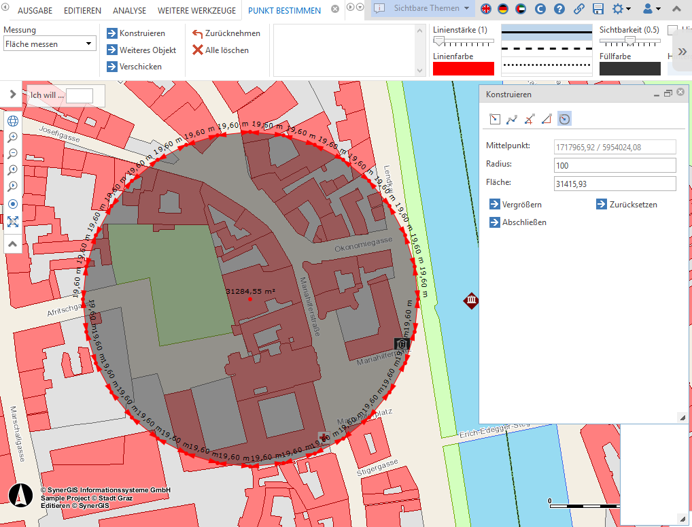Select the zoom-out magnifier tool
The image size is (692, 527).
point(13,154)
